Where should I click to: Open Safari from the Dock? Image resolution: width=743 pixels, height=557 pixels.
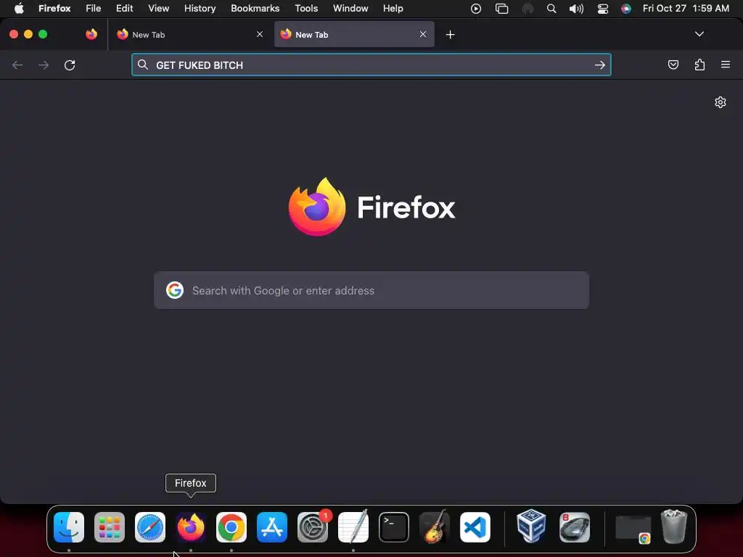point(150,527)
